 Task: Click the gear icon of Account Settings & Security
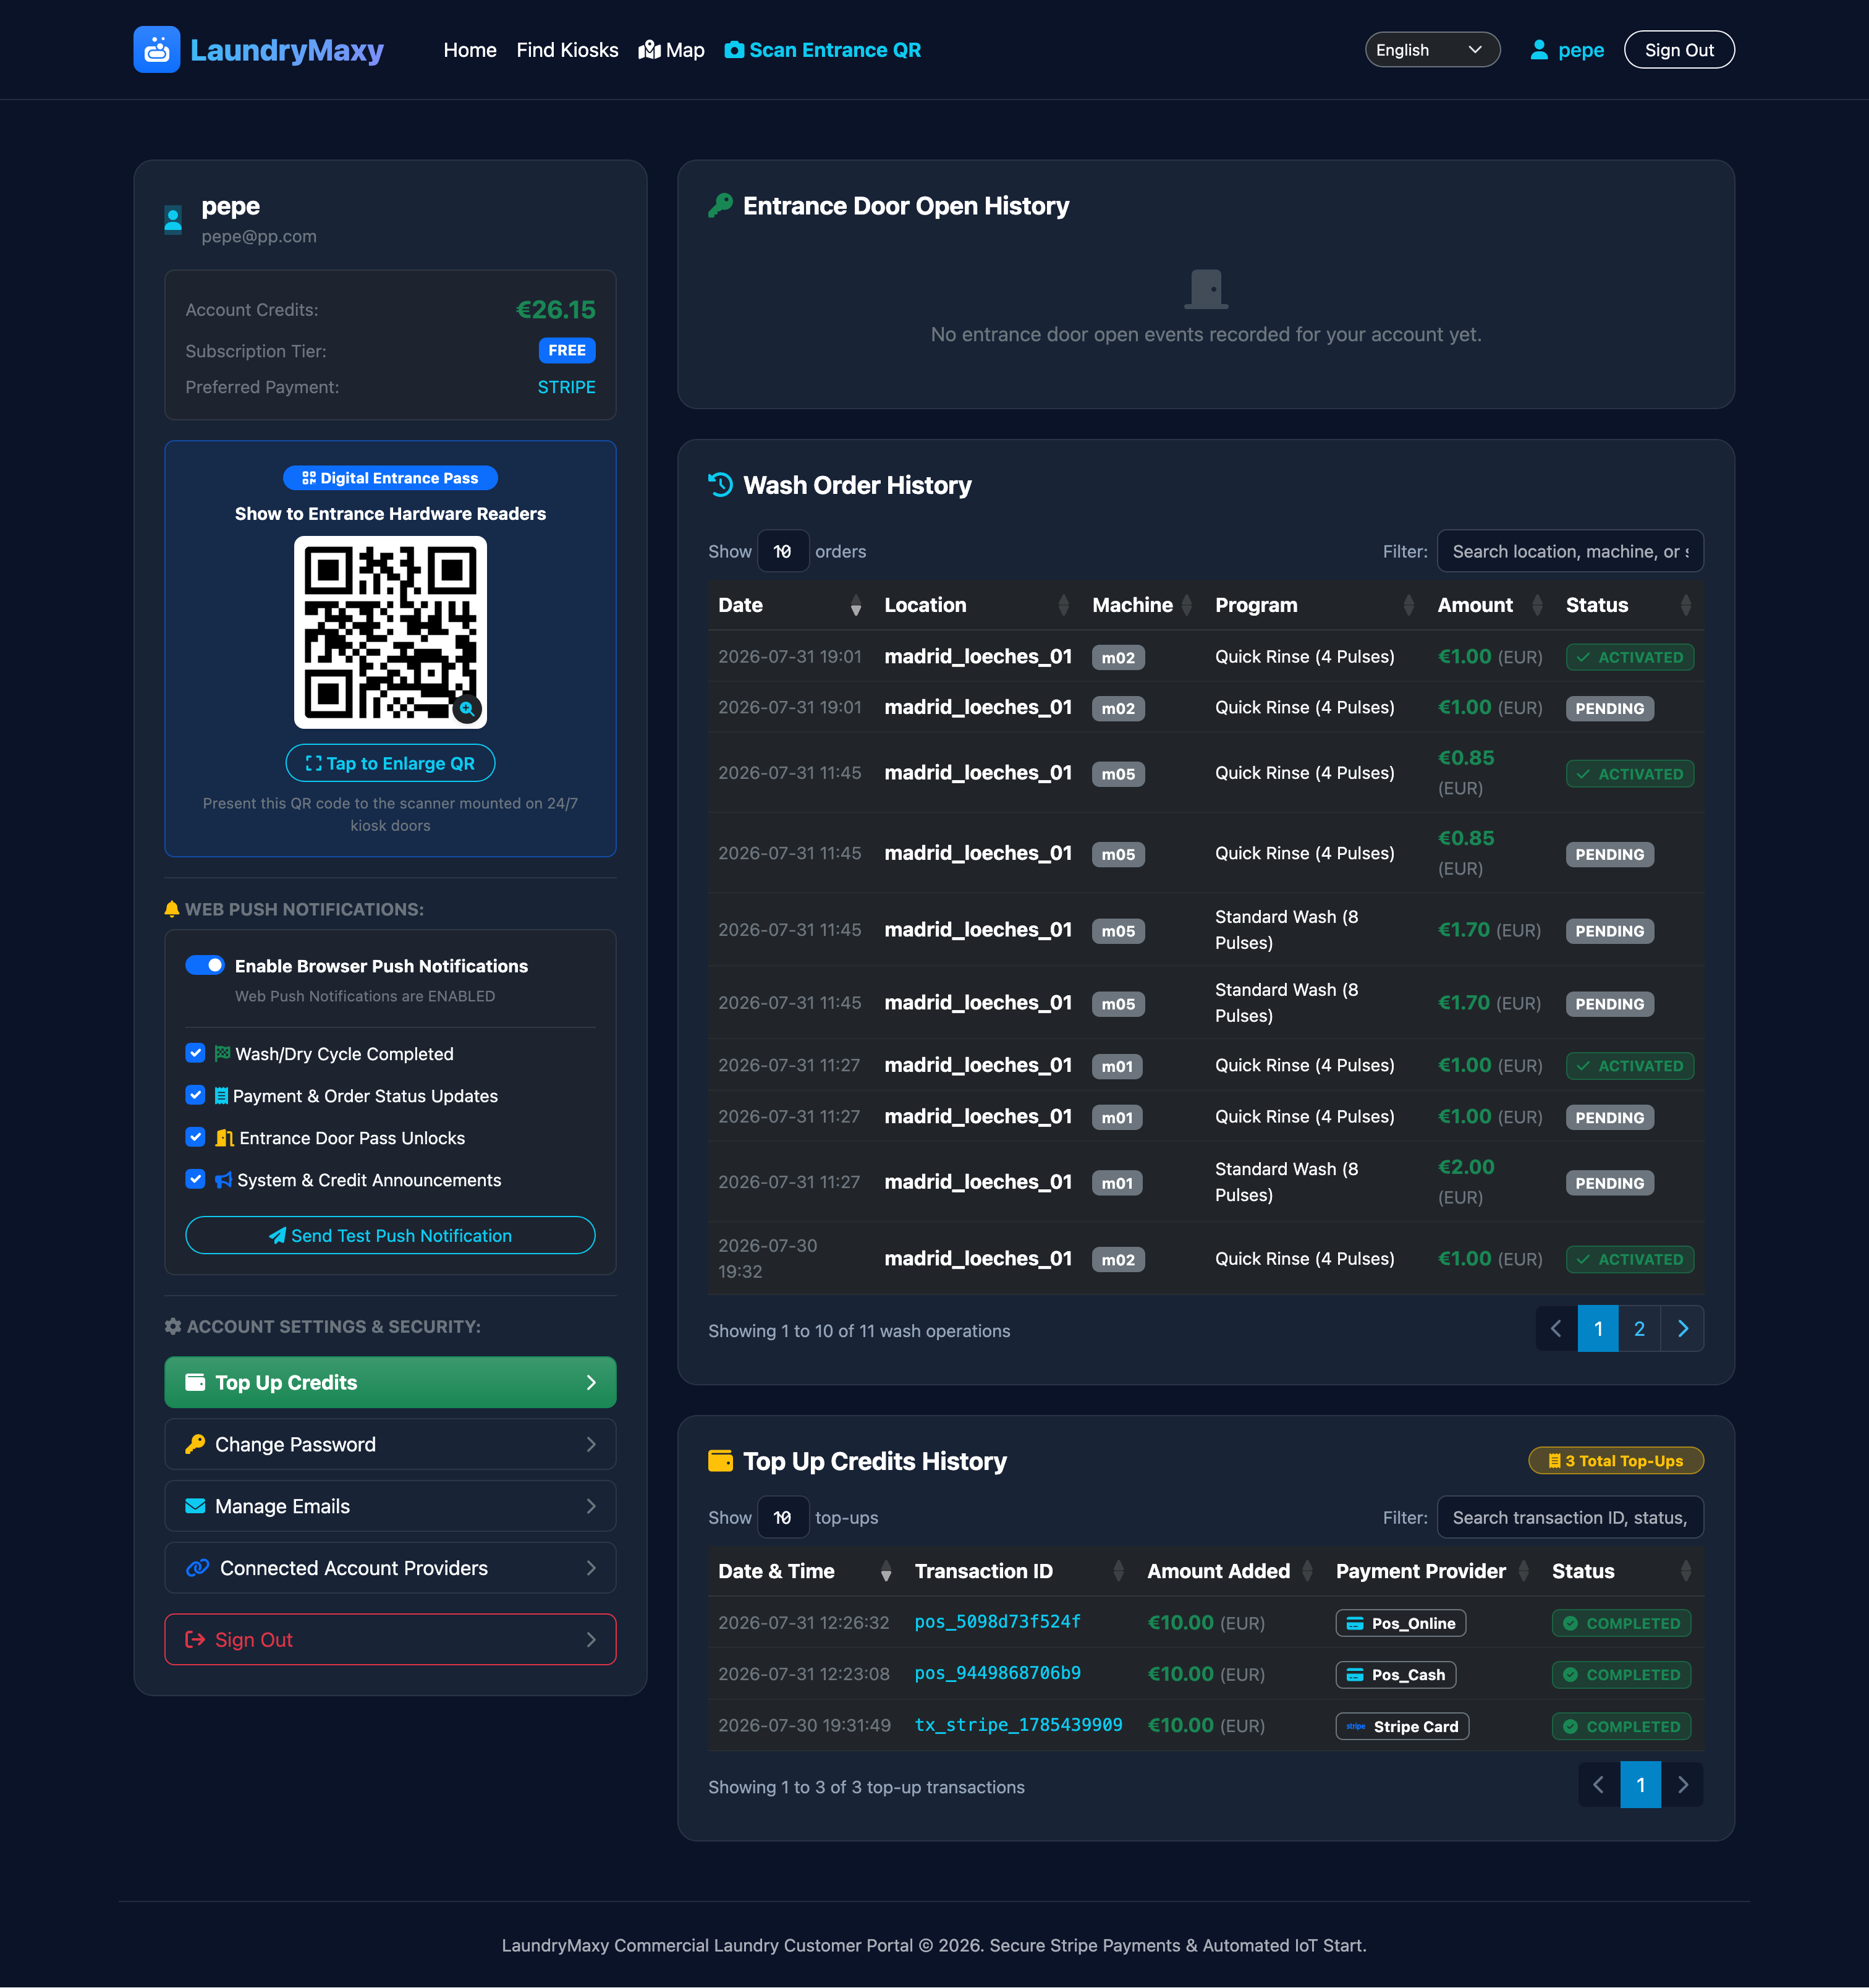(173, 1326)
